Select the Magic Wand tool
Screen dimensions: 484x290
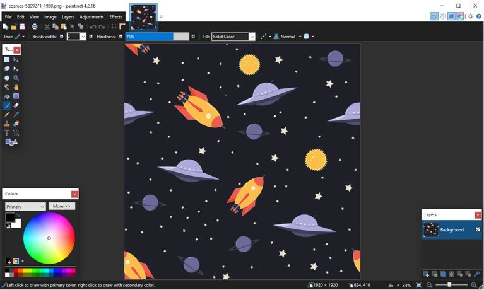(7, 88)
